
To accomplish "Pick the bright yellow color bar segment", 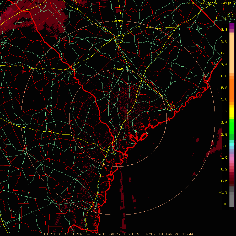I will [232, 112].
